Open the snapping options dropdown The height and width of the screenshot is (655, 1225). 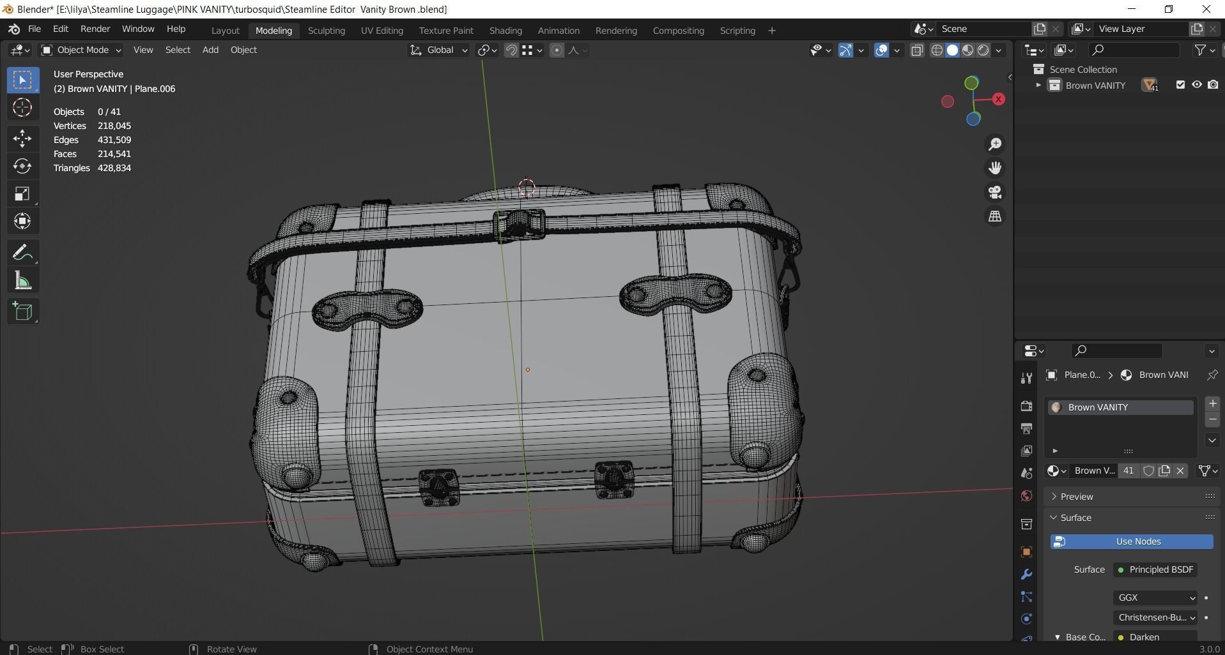point(532,50)
